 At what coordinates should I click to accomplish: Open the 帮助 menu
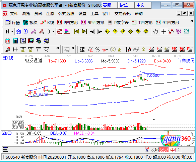pos(139,14)
